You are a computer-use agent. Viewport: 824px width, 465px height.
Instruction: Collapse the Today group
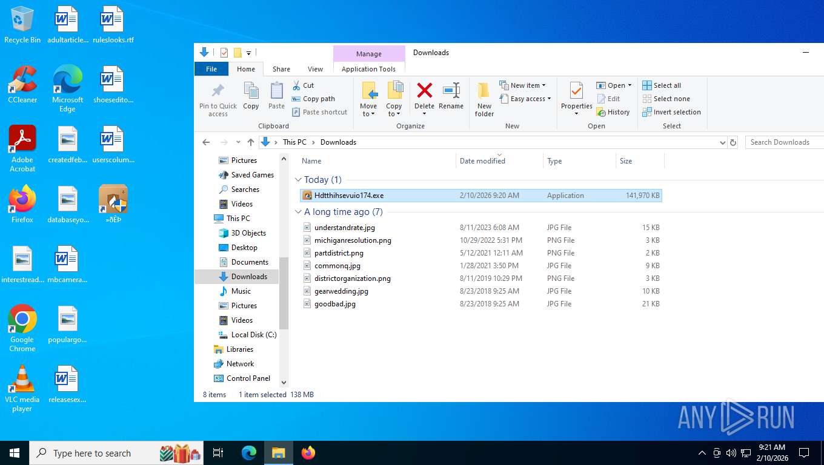(x=297, y=180)
